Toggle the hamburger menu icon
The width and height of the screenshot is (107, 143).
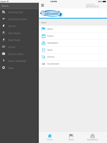coord(43,5)
